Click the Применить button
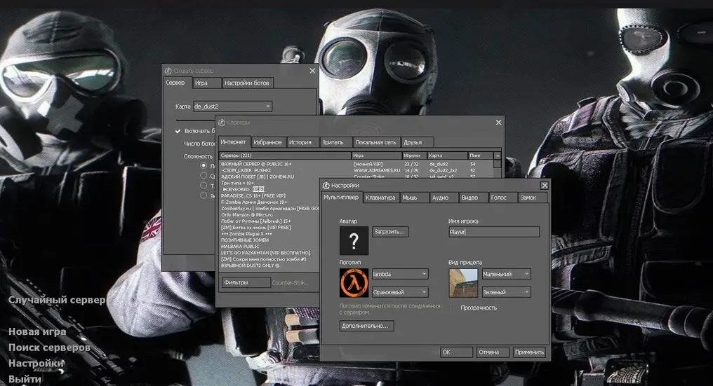 tap(528, 352)
